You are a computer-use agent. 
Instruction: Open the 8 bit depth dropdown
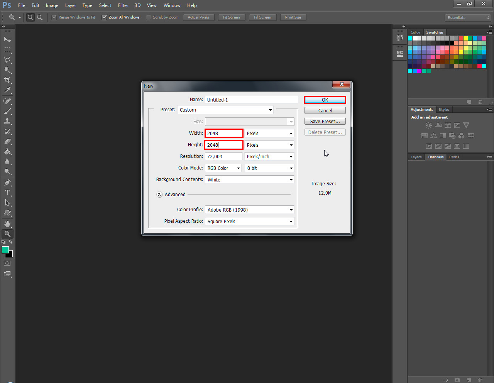269,168
